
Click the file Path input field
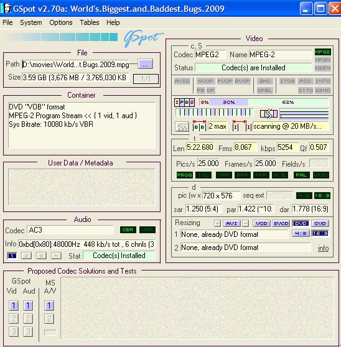click(76, 65)
